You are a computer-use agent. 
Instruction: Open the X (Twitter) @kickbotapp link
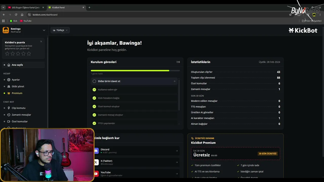[x=137, y=162]
